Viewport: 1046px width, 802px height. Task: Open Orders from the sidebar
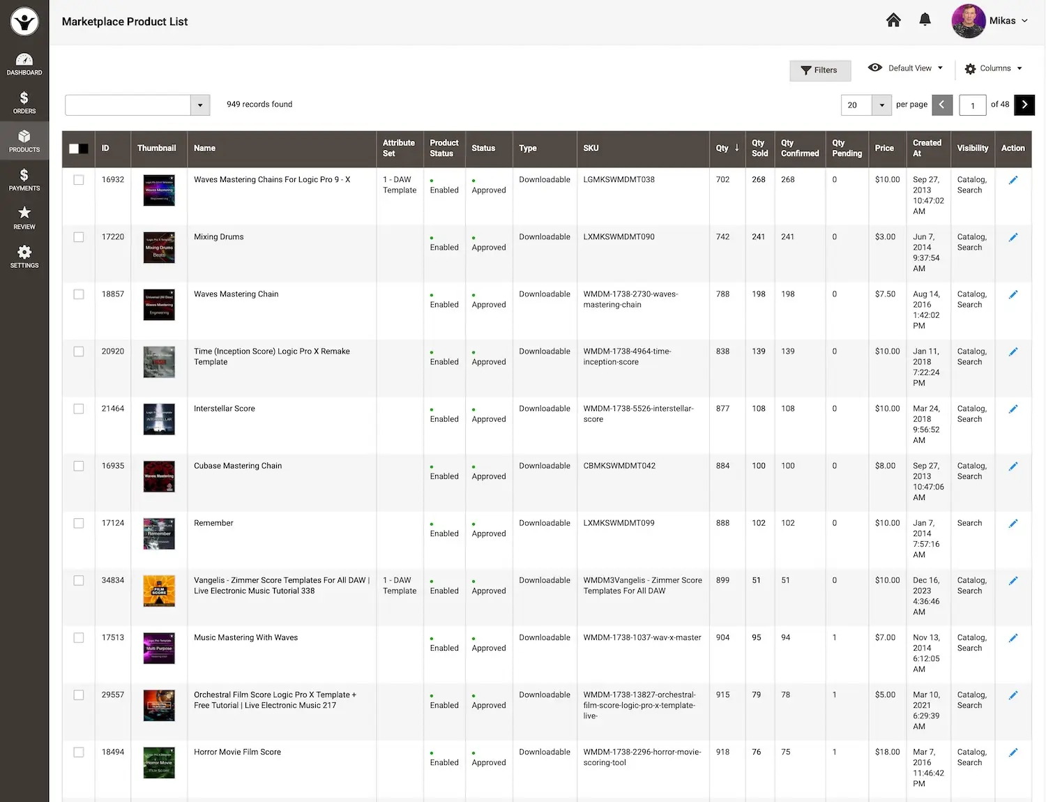(24, 103)
